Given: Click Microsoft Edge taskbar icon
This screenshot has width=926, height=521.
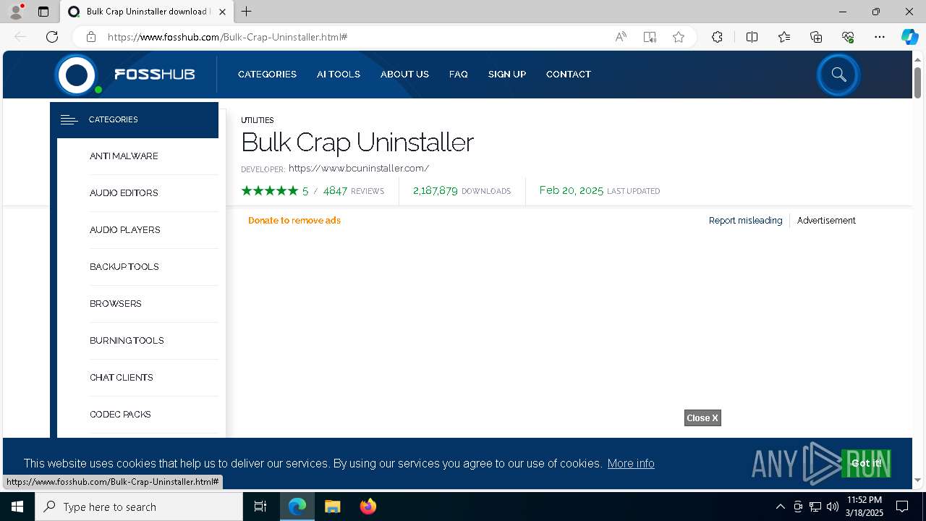Looking at the screenshot, I should coord(297,507).
